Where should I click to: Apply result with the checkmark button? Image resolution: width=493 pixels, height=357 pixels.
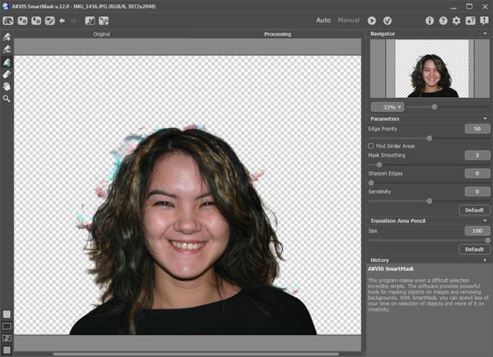tap(387, 20)
